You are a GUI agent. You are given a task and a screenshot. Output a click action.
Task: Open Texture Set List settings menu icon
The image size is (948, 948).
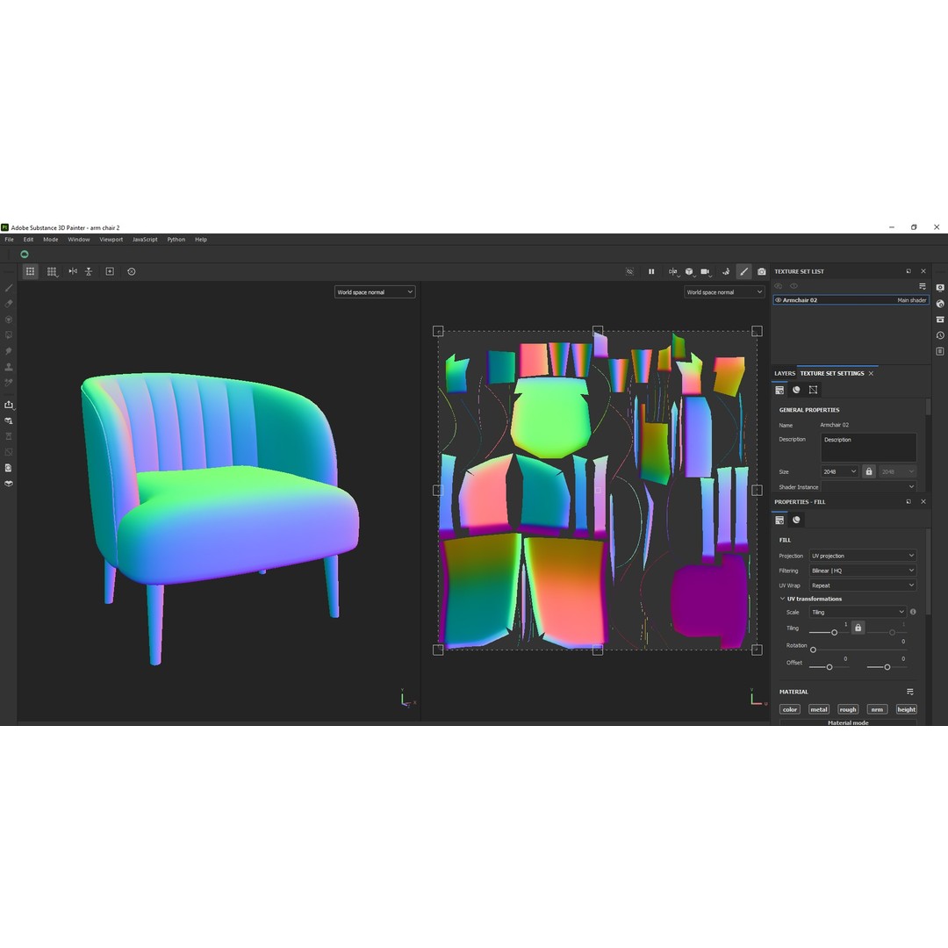coord(922,286)
